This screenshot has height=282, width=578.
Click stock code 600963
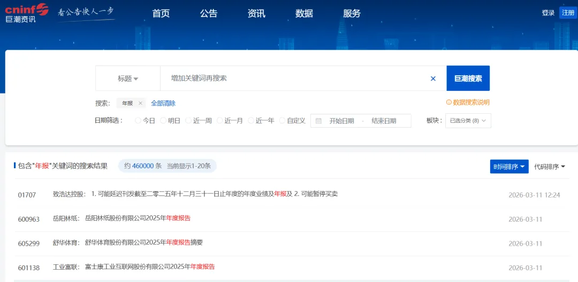click(x=29, y=220)
